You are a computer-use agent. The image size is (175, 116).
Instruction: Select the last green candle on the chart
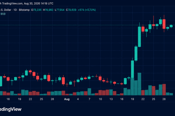coord(171,26)
